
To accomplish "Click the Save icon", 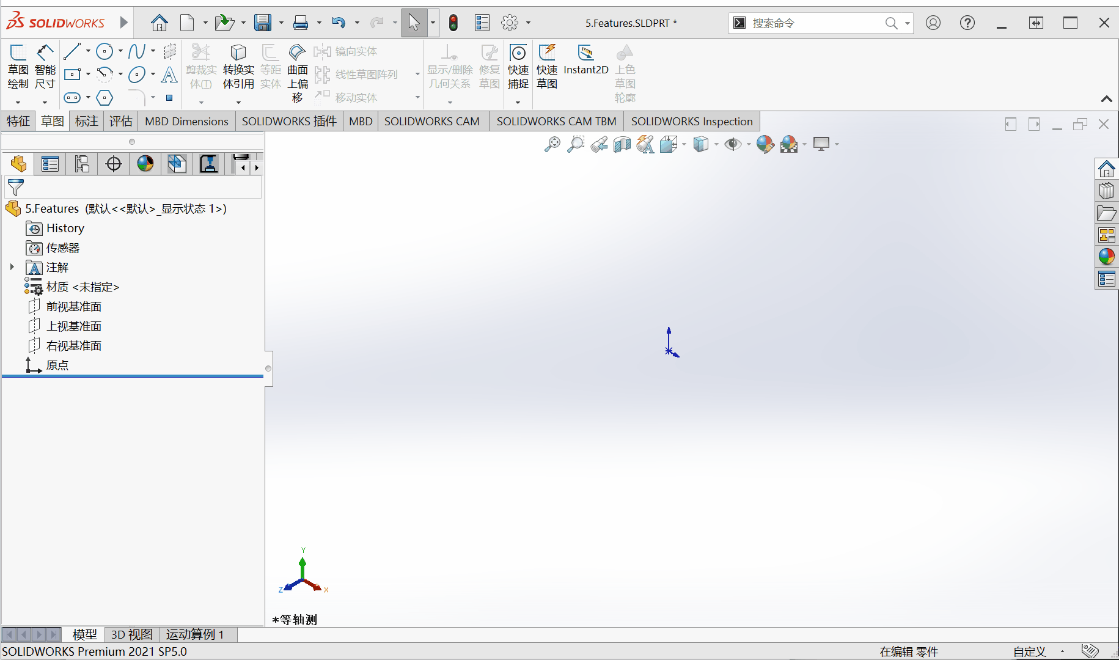I will click(x=263, y=23).
